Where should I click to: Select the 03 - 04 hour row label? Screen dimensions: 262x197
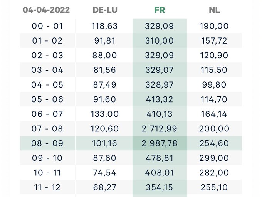tap(47, 70)
